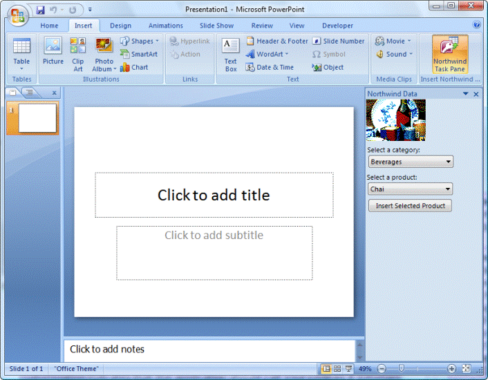Open the Shapes gallery
The width and height of the screenshot is (488, 380).
point(140,41)
